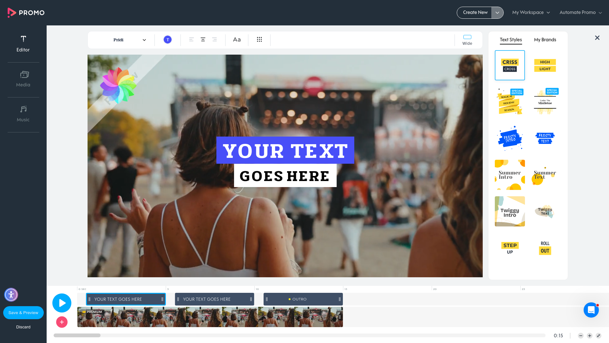Screen dimensions: 609x343
Task: Align text center
Action: (203, 40)
